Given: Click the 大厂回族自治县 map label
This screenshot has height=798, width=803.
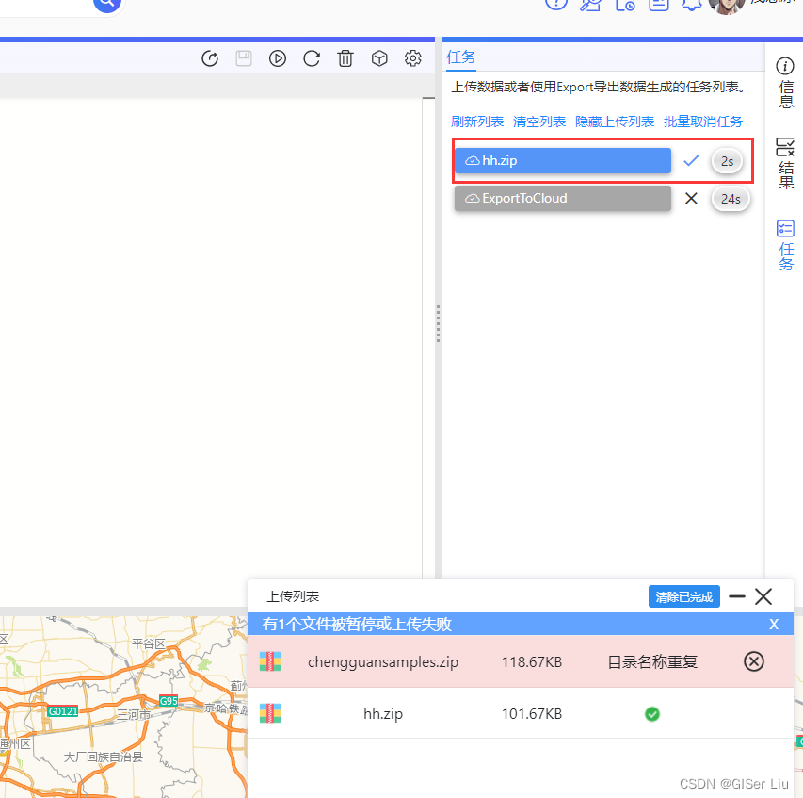Looking at the screenshot, I should click(x=103, y=757).
